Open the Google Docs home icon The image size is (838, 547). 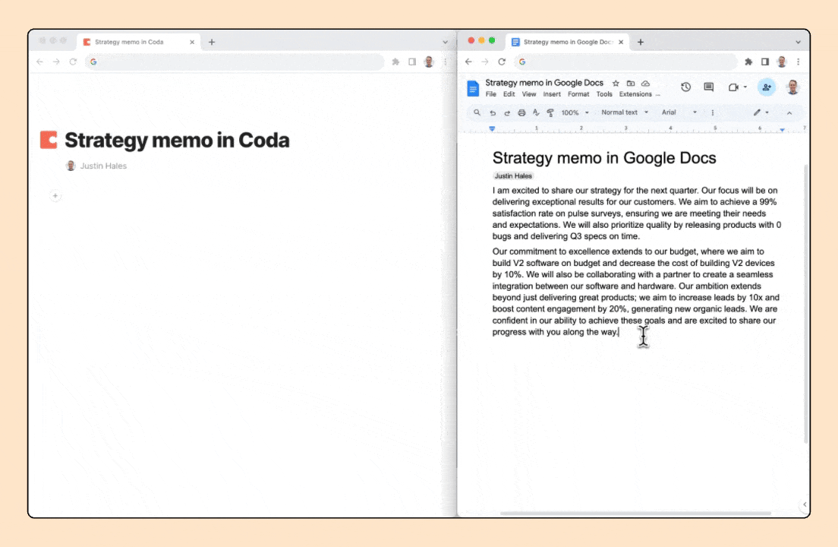473,88
